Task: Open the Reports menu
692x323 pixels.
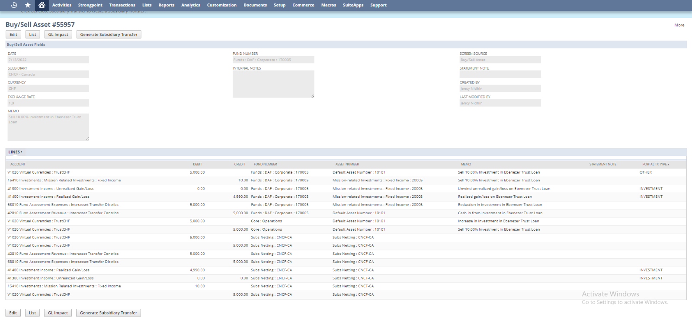Action: tap(166, 5)
